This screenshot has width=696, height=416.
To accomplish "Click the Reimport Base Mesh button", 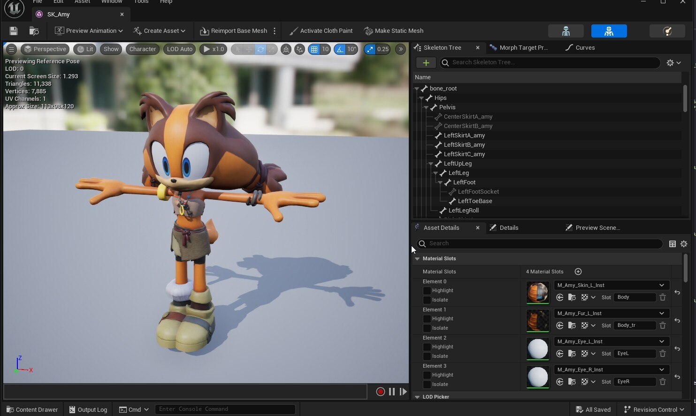I will coord(234,31).
